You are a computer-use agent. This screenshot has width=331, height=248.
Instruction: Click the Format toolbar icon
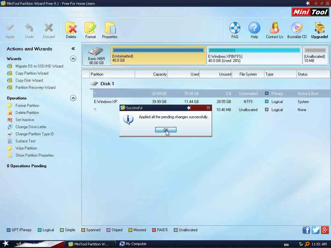91,28
